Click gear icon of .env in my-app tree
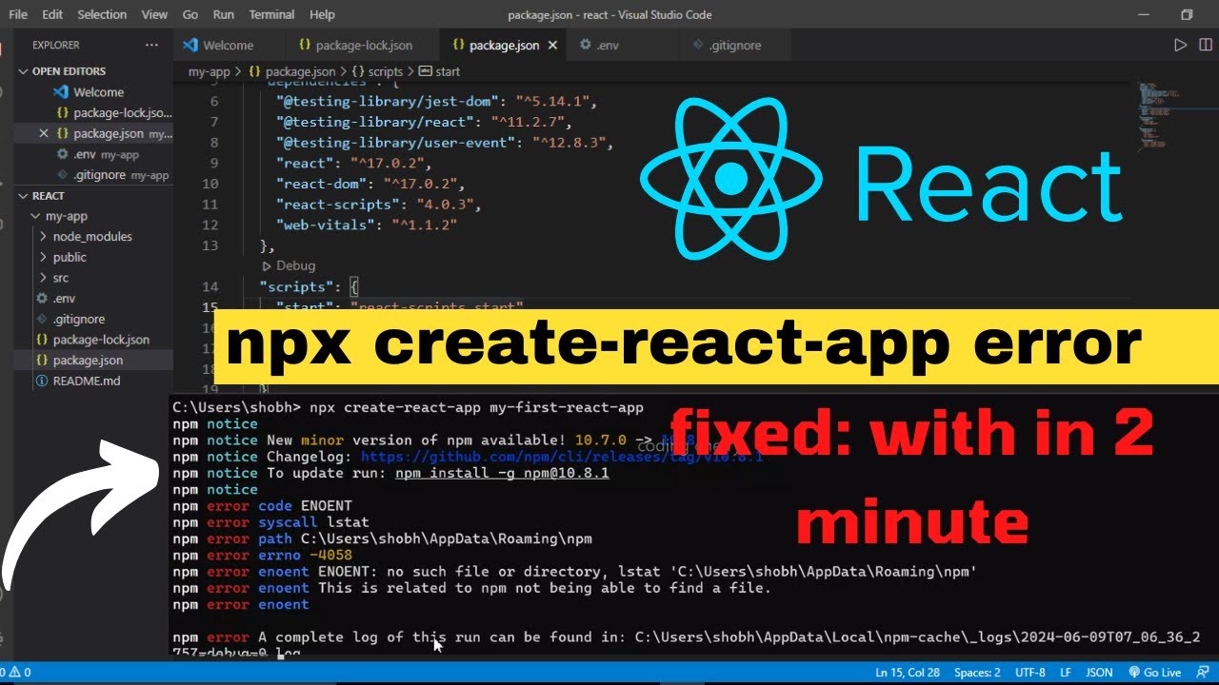 [41, 299]
